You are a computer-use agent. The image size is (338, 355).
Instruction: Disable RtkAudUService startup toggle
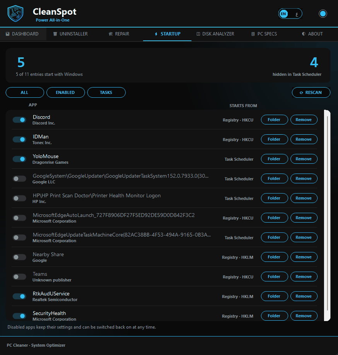tap(19, 296)
